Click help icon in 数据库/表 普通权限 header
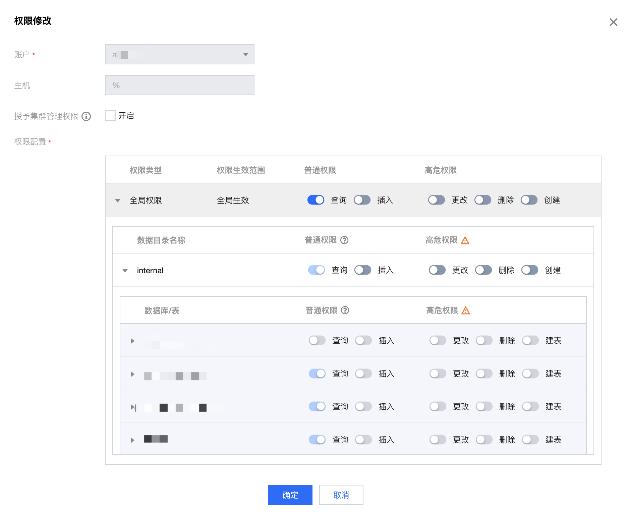Screen dimensions: 627x515 [345, 310]
